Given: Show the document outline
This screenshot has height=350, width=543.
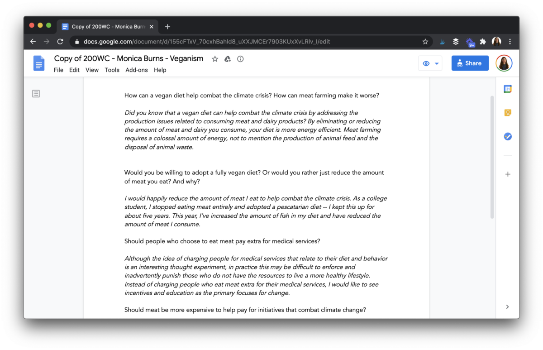Looking at the screenshot, I should tap(36, 93).
